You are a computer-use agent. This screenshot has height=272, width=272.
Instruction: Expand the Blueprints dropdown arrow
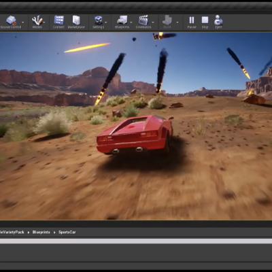pyautogui.click(x=131, y=22)
